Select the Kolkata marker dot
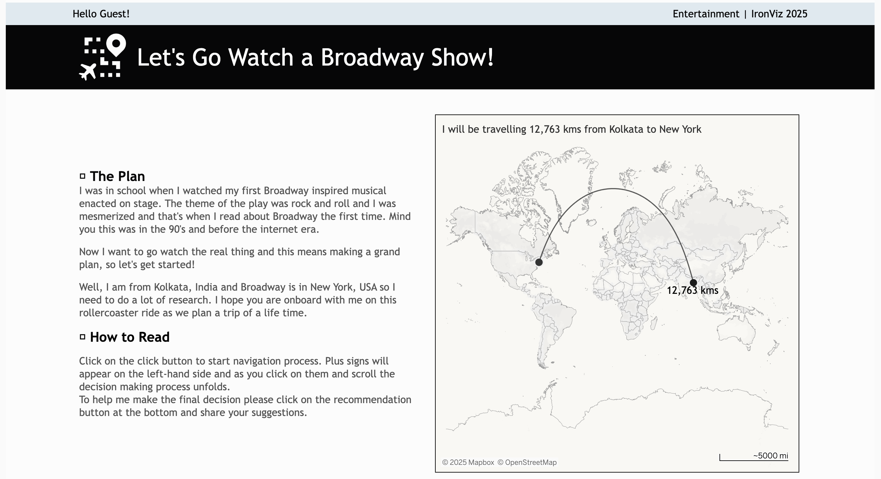 693,283
